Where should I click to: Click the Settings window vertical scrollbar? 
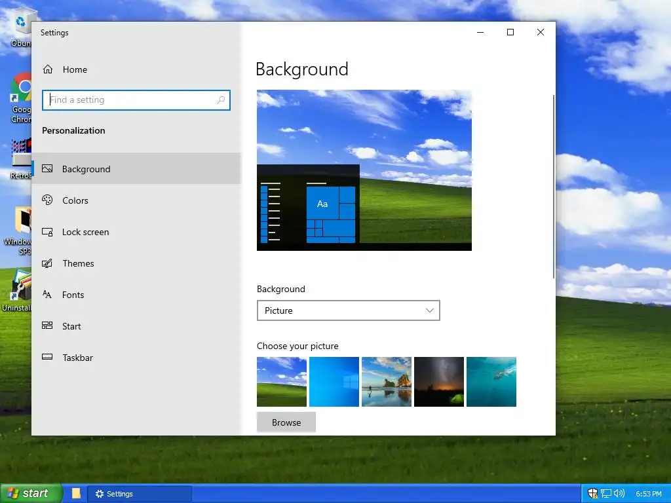[x=554, y=187]
